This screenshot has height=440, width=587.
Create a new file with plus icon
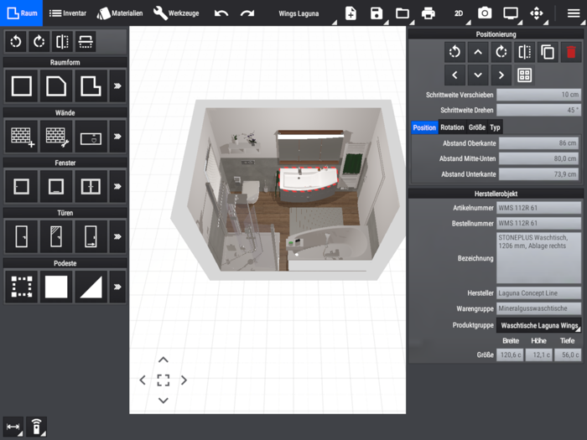click(x=351, y=13)
